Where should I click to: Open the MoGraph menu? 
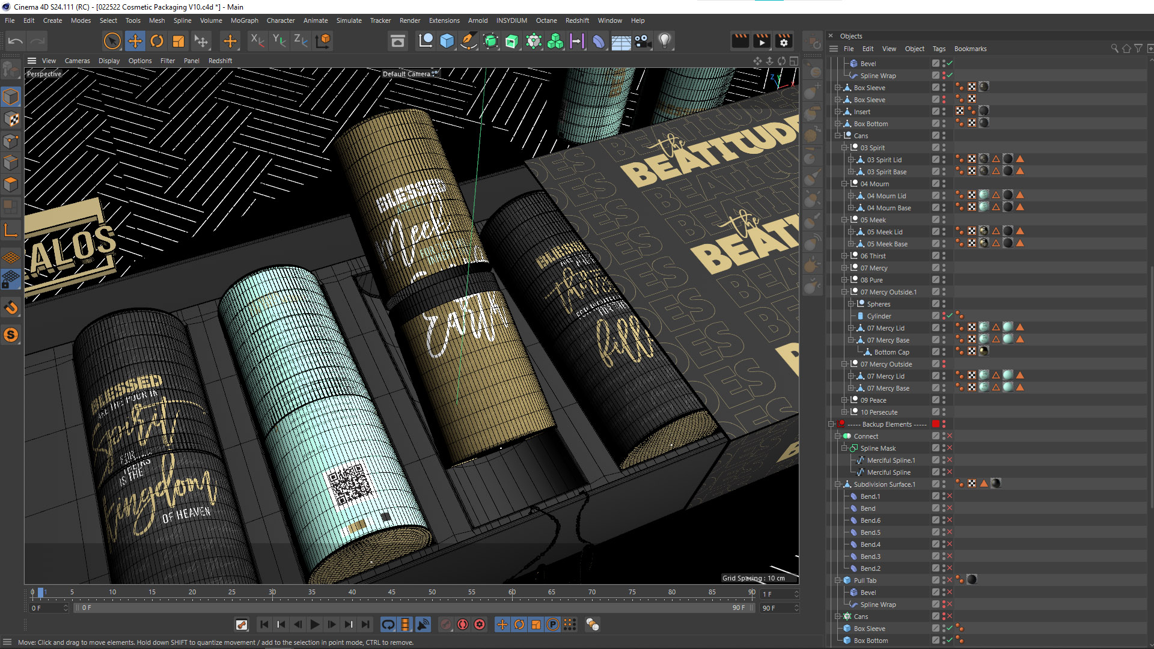(244, 20)
